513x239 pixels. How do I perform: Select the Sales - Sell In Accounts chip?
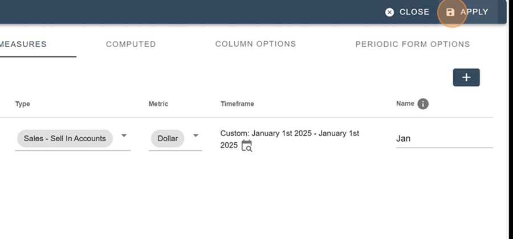[x=65, y=138]
